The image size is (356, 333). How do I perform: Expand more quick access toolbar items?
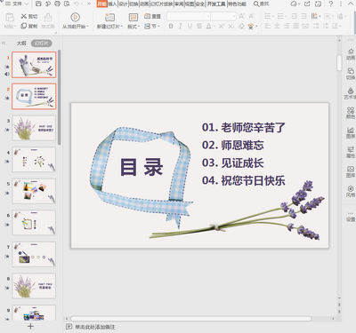click(x=89, y=4)
